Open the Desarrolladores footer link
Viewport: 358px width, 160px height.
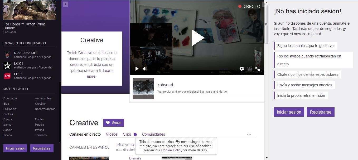(x=45, y=109)
